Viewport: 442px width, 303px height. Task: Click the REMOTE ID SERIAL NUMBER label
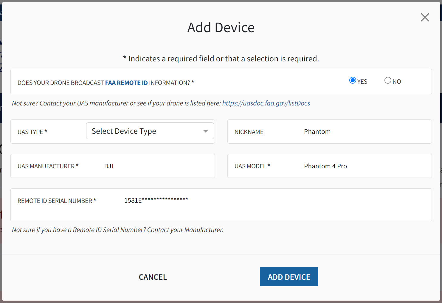[57, 201]
